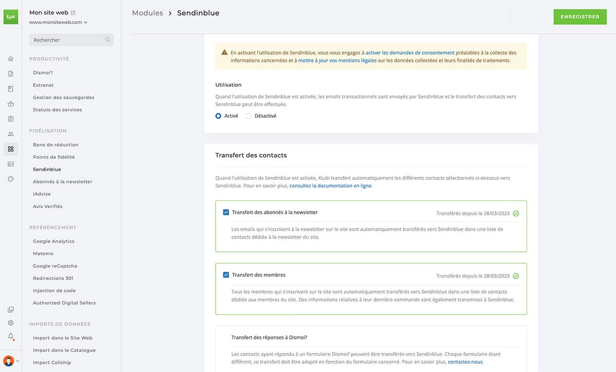Select Sendinblue in the sidebar
This screenshot has width=616, height=372.
coord(47,170)
